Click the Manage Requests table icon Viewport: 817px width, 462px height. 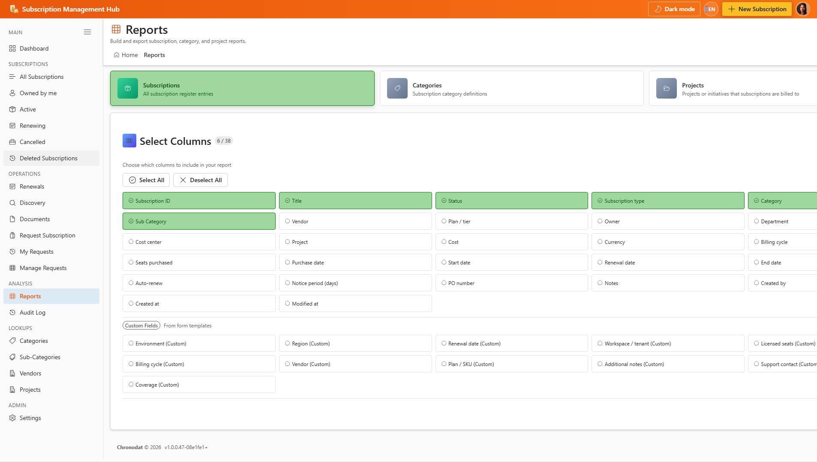[x=12, y=268]
